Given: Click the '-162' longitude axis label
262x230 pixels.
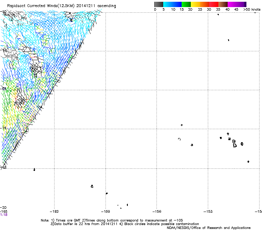Looking at the screenshot, I should pos(54,212).
